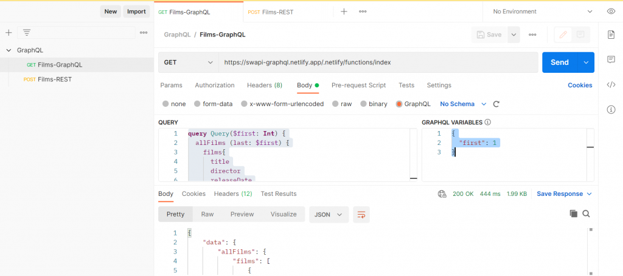Select Films-GraphQL in sidebar
Screen dimensions: 623x276
pos(77,64)
